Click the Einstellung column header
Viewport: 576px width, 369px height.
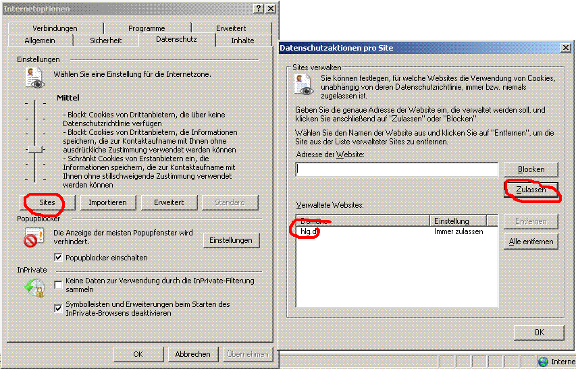coord(464,221)
